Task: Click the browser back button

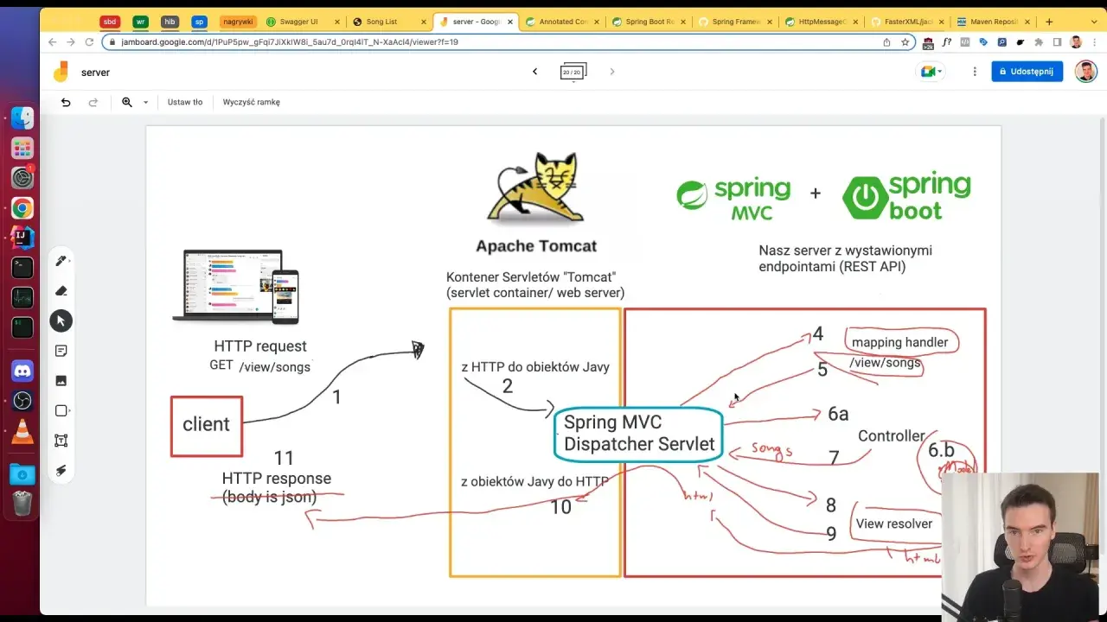Action: point(53,41)
